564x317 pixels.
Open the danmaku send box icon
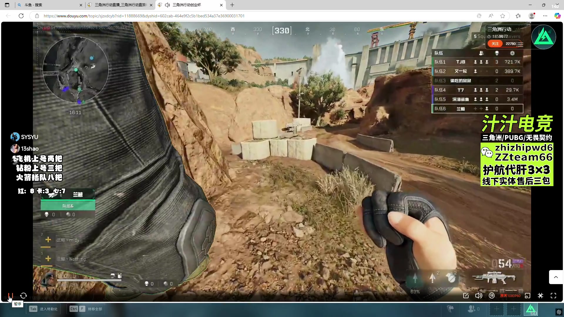coord(466,296)
